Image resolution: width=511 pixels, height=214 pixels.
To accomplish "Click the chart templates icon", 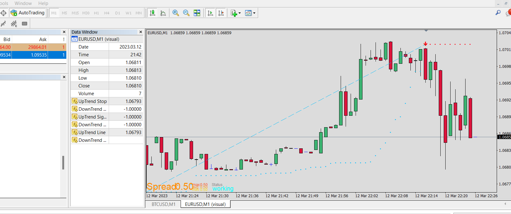I will click(x=248, y=13).
